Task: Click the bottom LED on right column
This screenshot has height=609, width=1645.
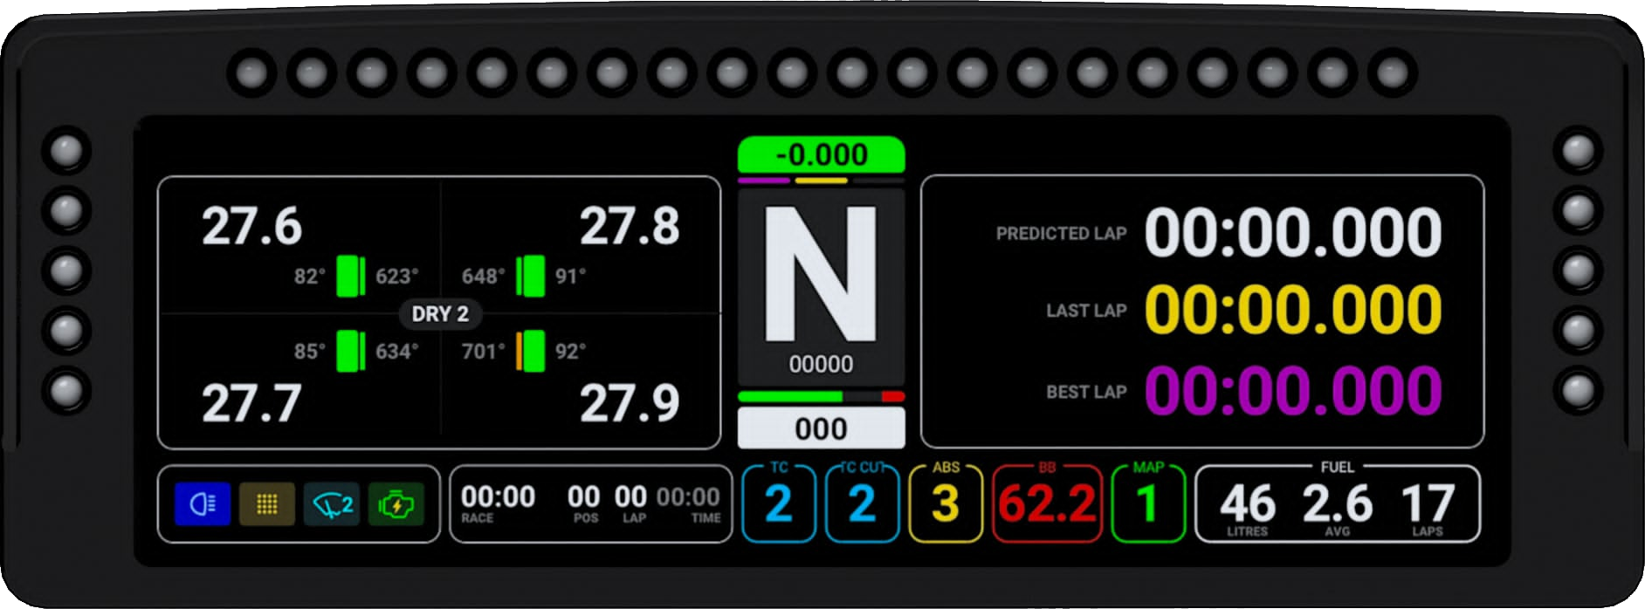Action: tap(1578, 390)
